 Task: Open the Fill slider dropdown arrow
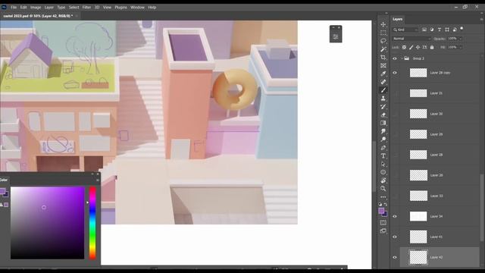pos(461,47)
